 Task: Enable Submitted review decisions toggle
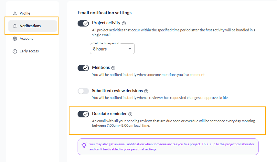[x=83, y=91]
